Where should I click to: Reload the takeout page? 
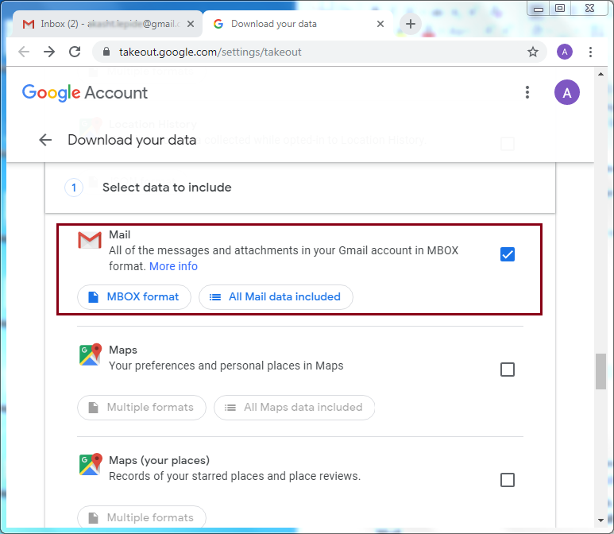tap(75, 52)
